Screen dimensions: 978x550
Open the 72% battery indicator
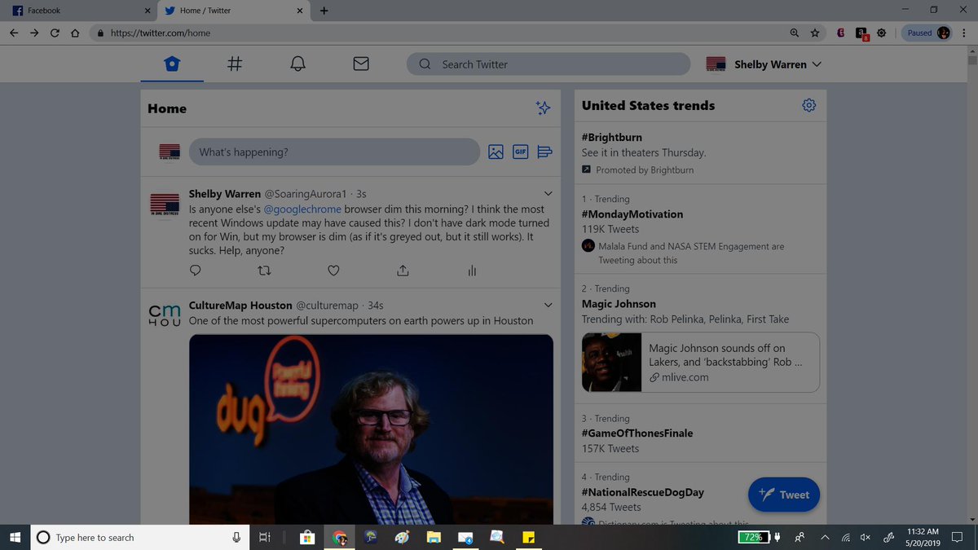click(753, 537)
